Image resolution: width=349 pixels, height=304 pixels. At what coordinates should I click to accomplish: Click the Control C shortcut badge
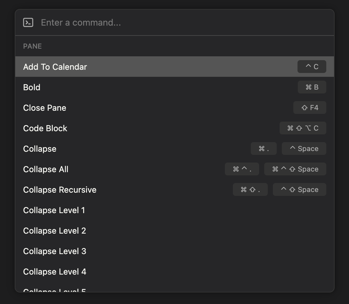[312, 67]
